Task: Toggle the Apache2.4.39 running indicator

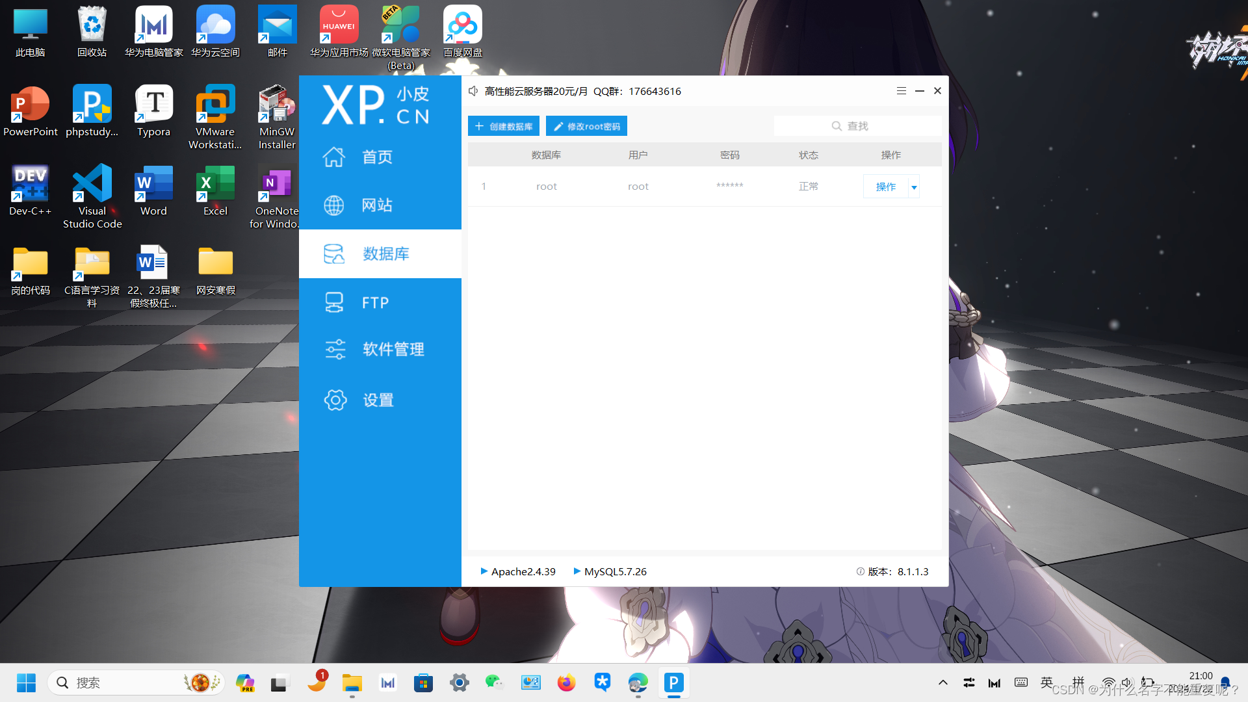Action: pos(484,571)
